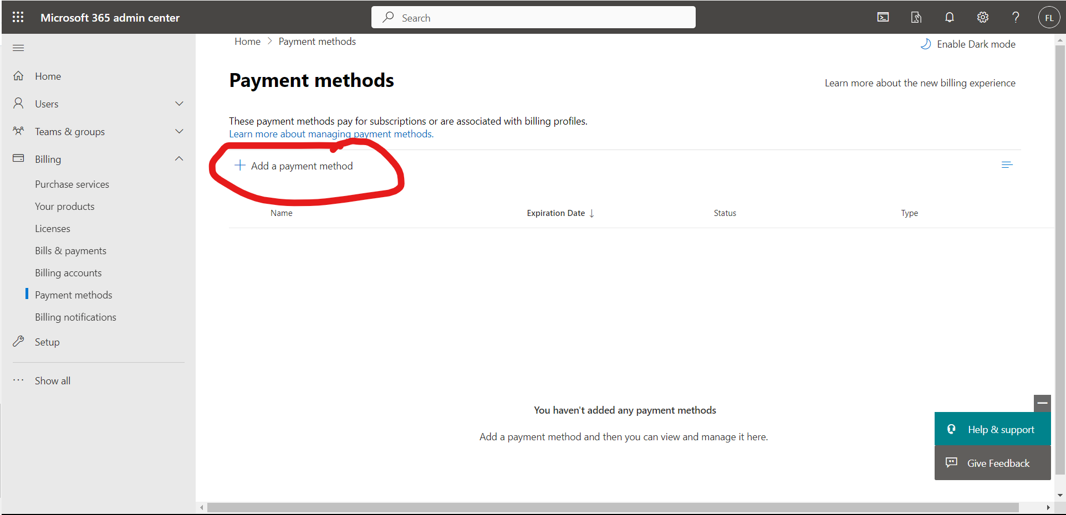The image size is (1066, 515).
Task: Collapse the Billing section chevron
Action: pyautogui.click(x=179, y=159)
